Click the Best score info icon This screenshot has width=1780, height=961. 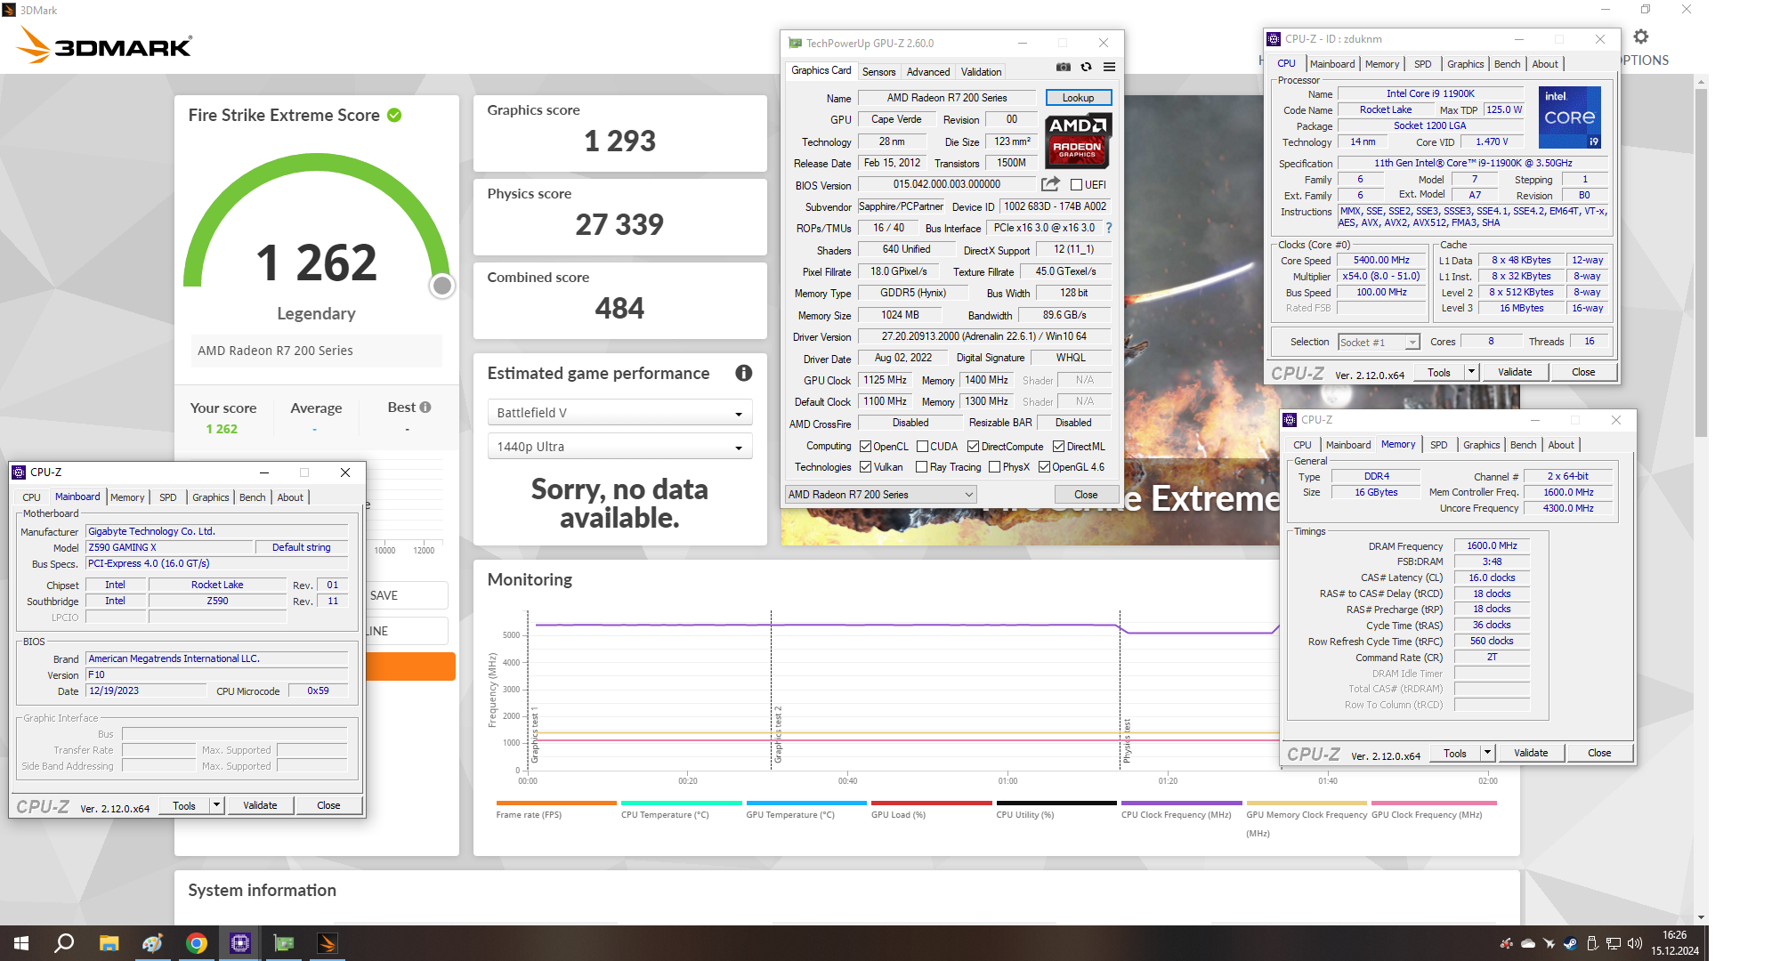tap(425, 408)
